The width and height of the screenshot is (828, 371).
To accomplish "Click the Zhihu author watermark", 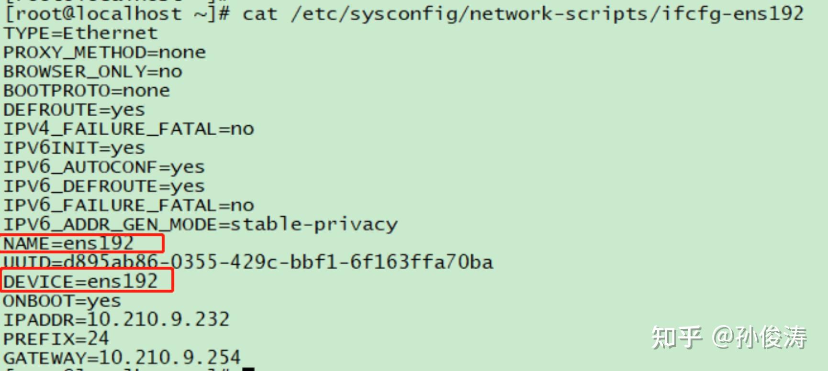I will [729, 338].
